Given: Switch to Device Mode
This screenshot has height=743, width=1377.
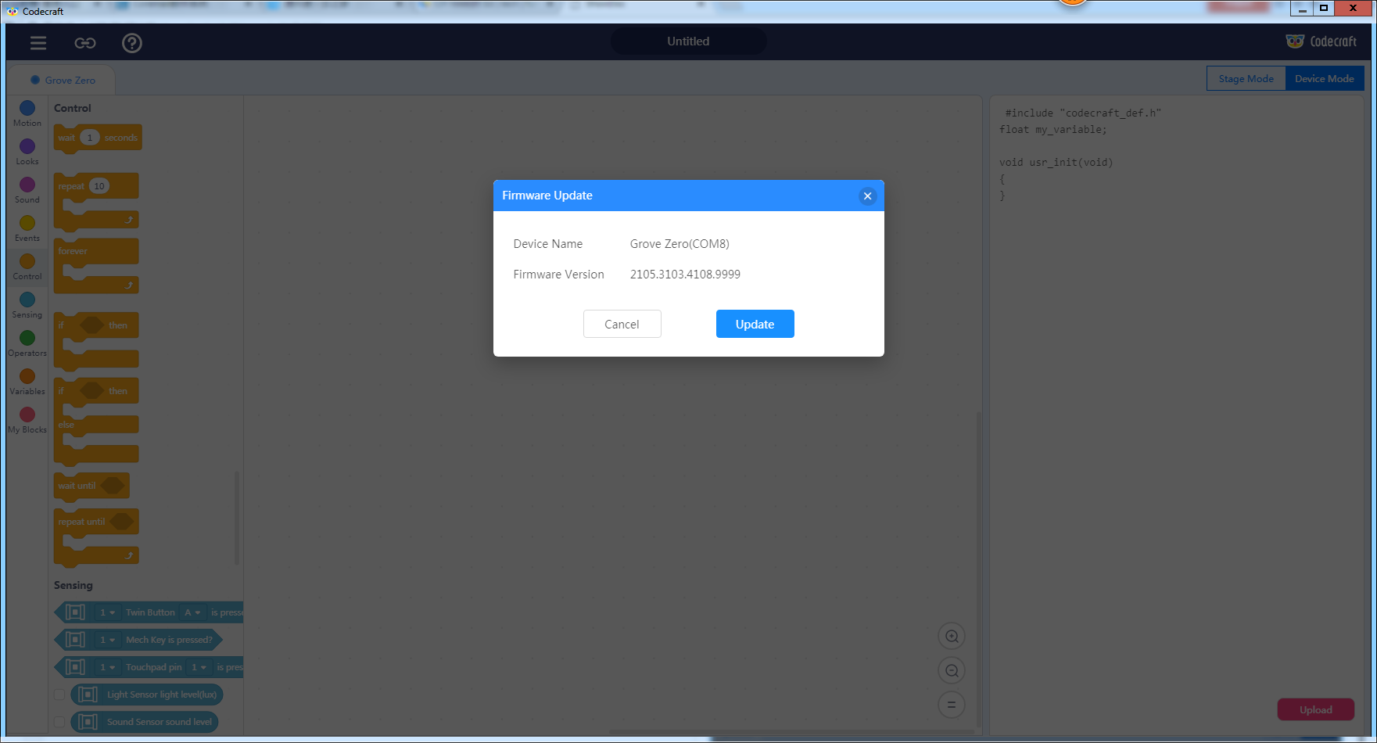Looking at the screenshot, I should point(1325,78).
